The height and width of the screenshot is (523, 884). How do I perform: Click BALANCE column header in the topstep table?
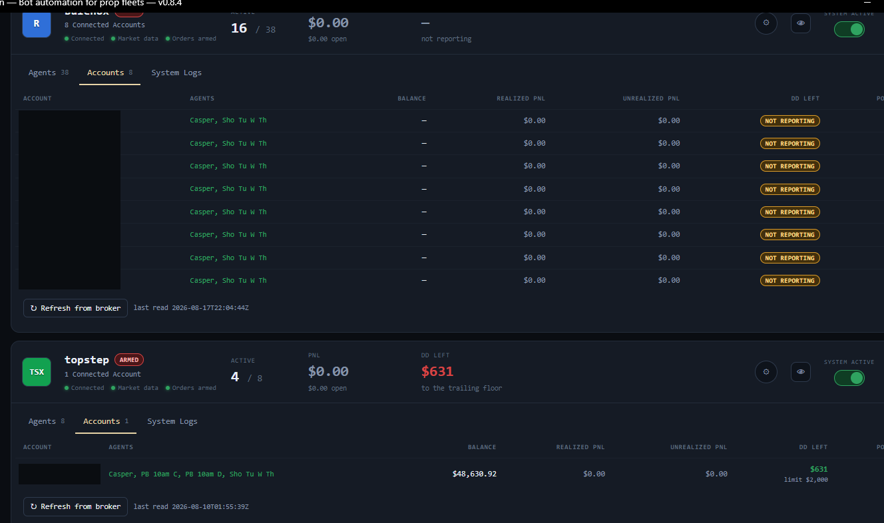pos(482,447)
